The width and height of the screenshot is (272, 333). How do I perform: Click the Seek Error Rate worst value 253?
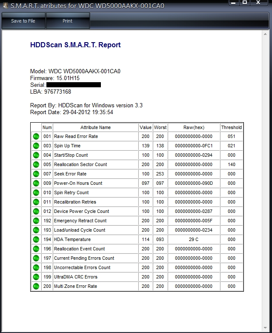pos(160,174)
